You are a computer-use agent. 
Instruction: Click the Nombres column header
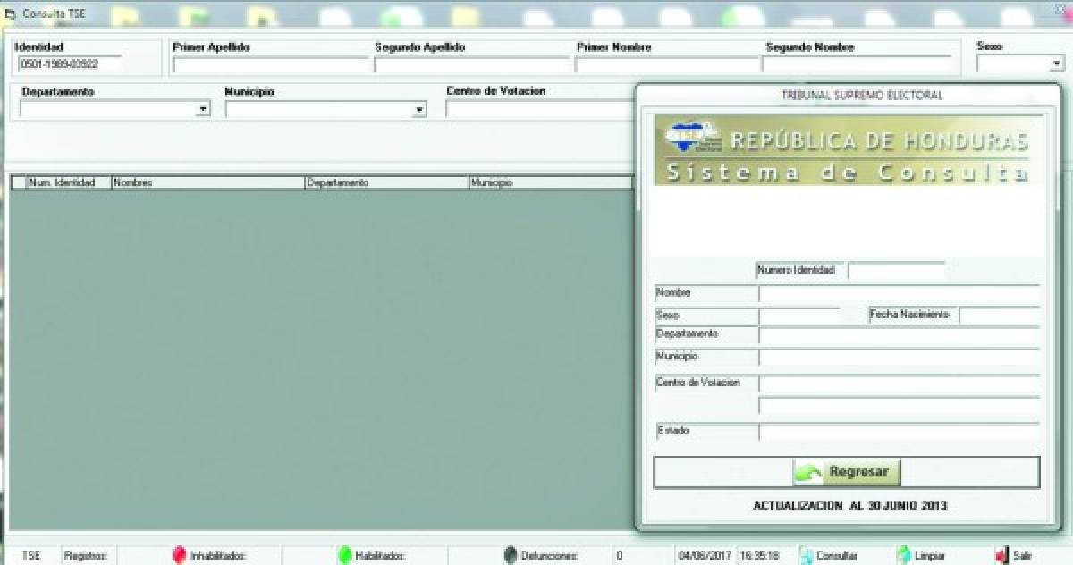pos(207,182)
